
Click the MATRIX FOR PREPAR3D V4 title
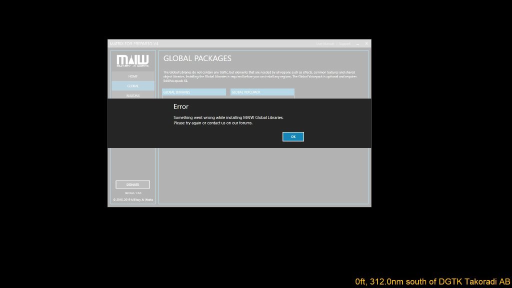134,43
